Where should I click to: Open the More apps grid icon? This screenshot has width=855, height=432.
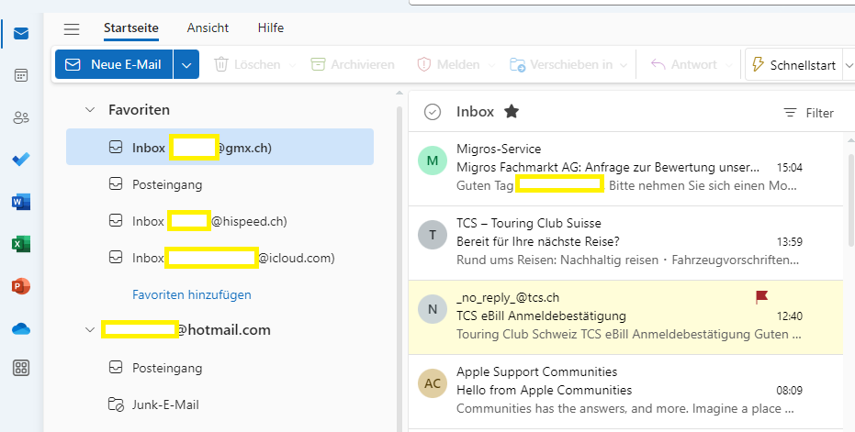21,369
